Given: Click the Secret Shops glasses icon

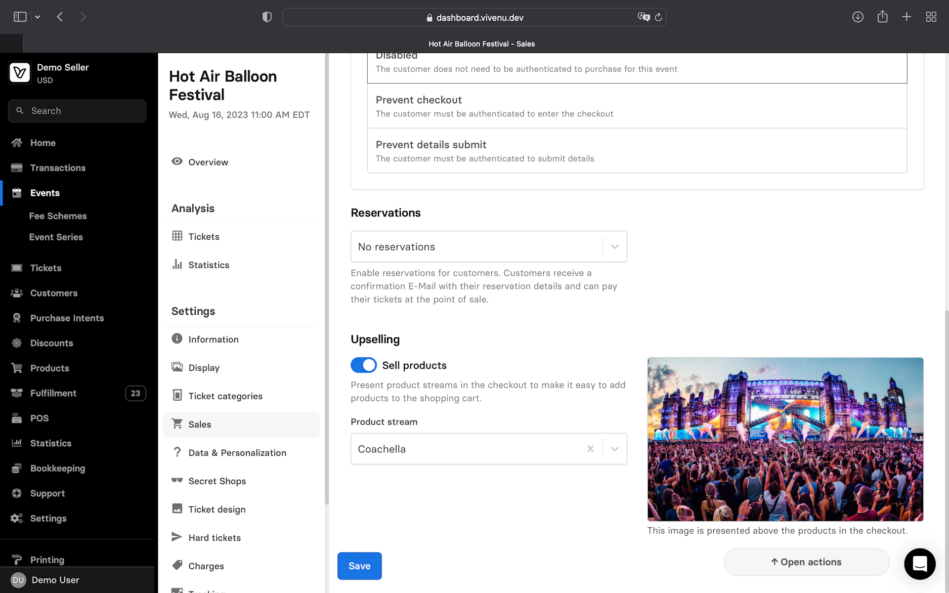Looking at the screenshot, I should tap(177, 480).
